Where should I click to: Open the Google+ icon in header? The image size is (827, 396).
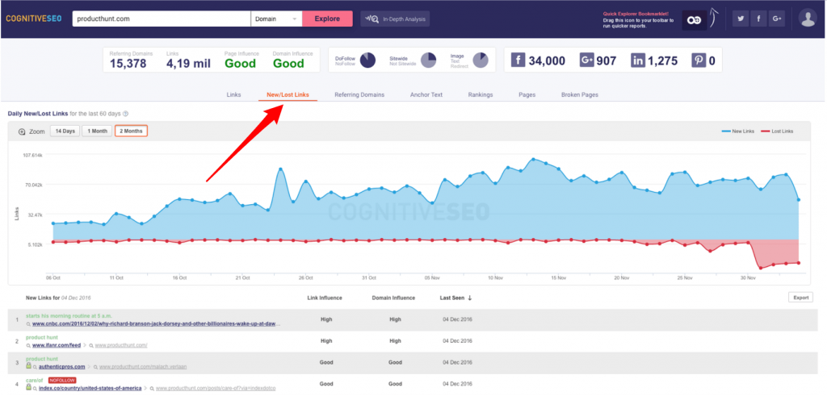pyautogui.click(x=776, y=19)
